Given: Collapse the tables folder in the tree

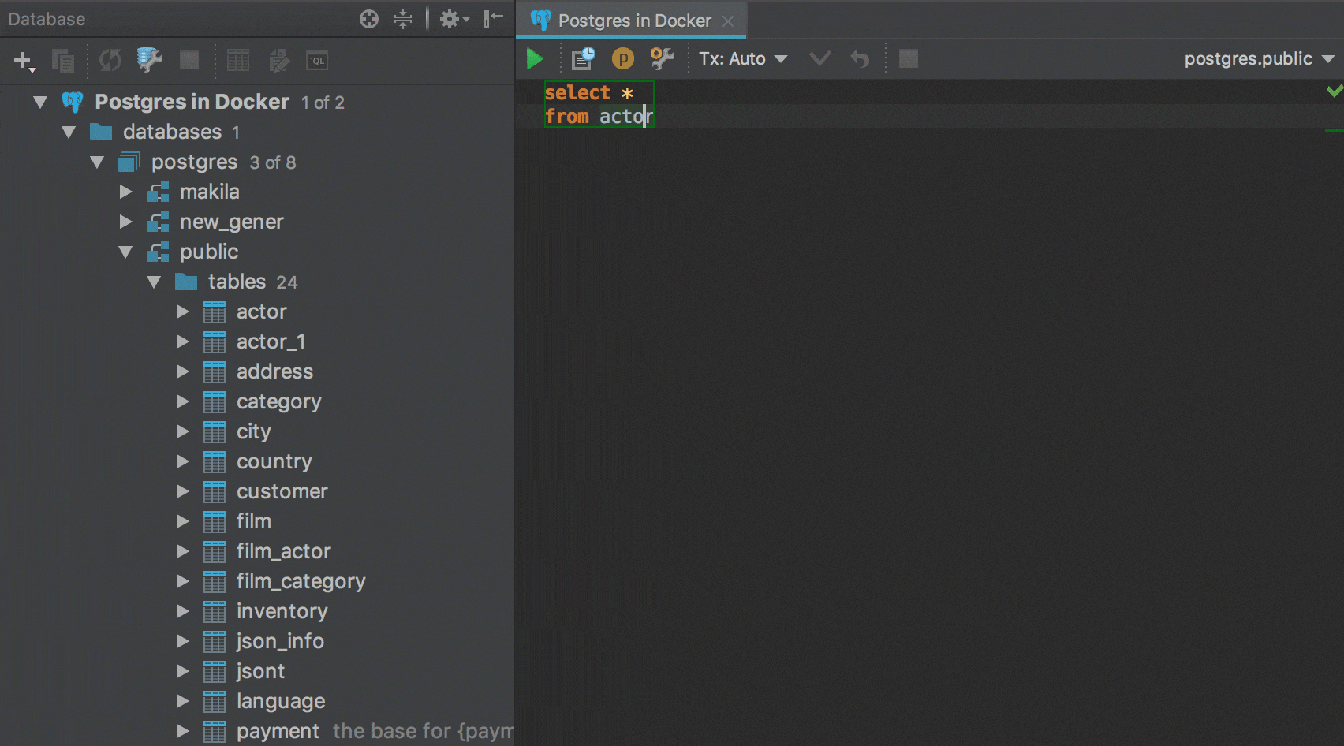Looking at the screenshot, I should pos(154,282).
